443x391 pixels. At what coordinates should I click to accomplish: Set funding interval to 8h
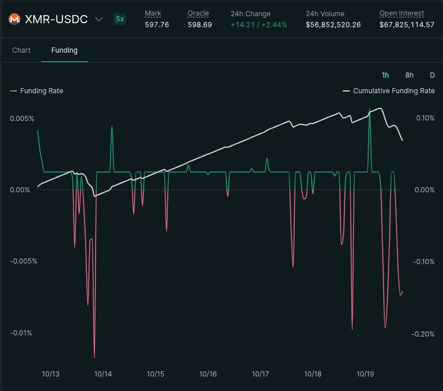point(409,75)
